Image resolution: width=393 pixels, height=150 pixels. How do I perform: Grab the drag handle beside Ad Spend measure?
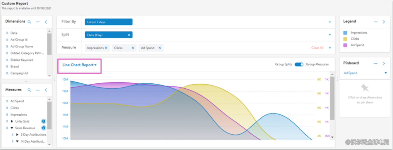pyautogui.click(x=7, y=101)
